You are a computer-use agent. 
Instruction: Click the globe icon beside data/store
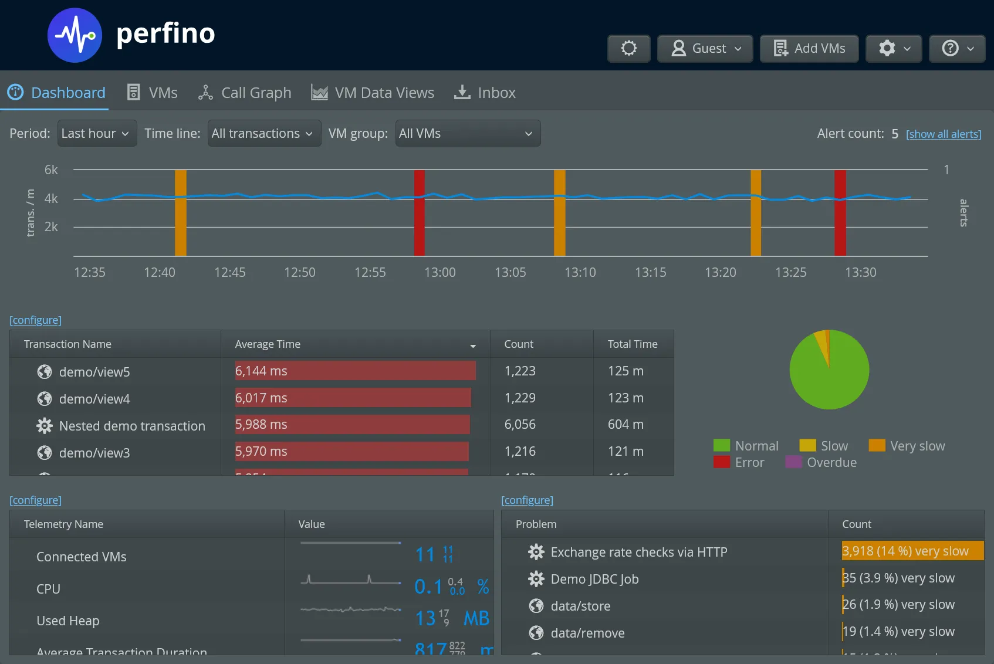pos(535,605)
